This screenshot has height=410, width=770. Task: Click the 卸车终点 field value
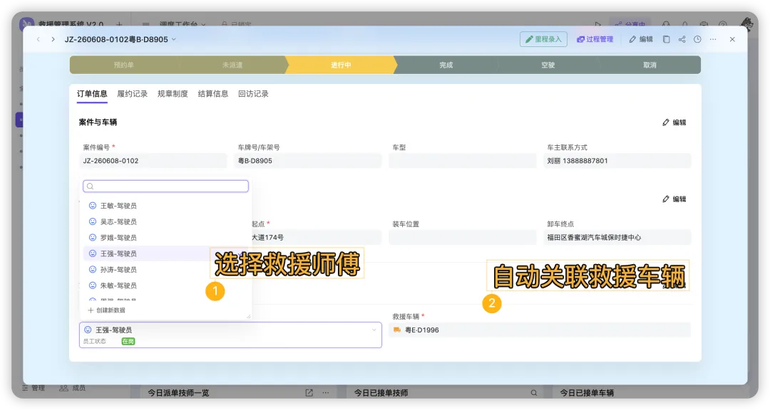[617, 237]
